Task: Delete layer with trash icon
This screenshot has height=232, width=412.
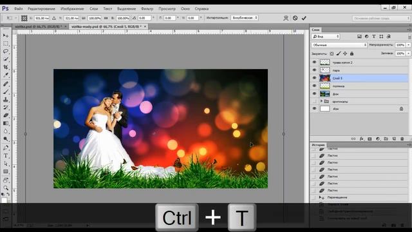Action: pos(402,139)
